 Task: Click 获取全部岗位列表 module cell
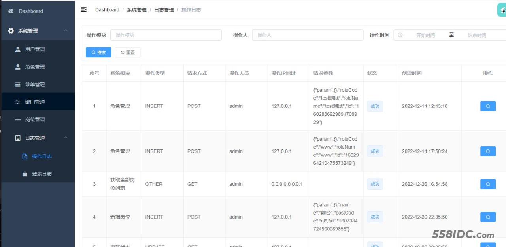pyautogui.click(x=123, y=184)
